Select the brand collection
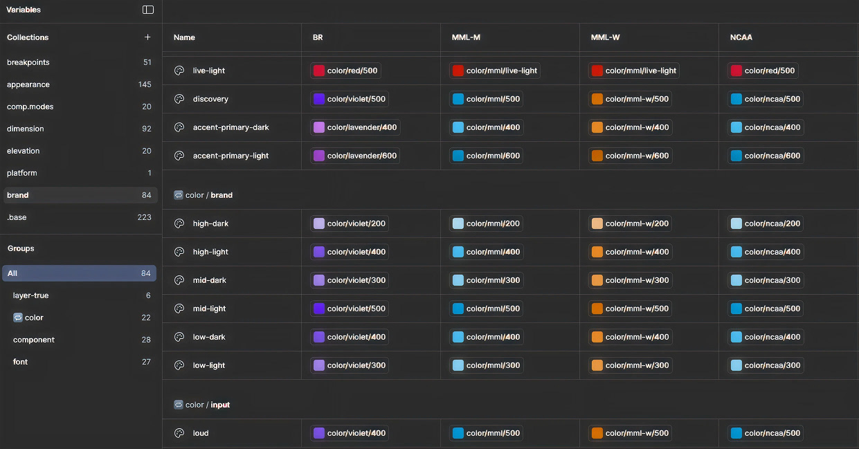Image resolution: width=859 pixels, height=449 pixels. pyautogui.click(x=18, y=195)
